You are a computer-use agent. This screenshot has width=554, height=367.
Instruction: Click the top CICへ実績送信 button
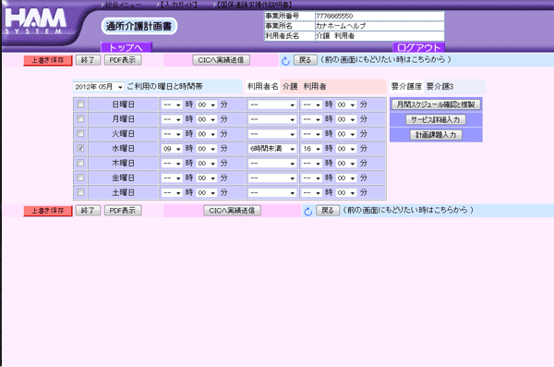click(222, 60)
